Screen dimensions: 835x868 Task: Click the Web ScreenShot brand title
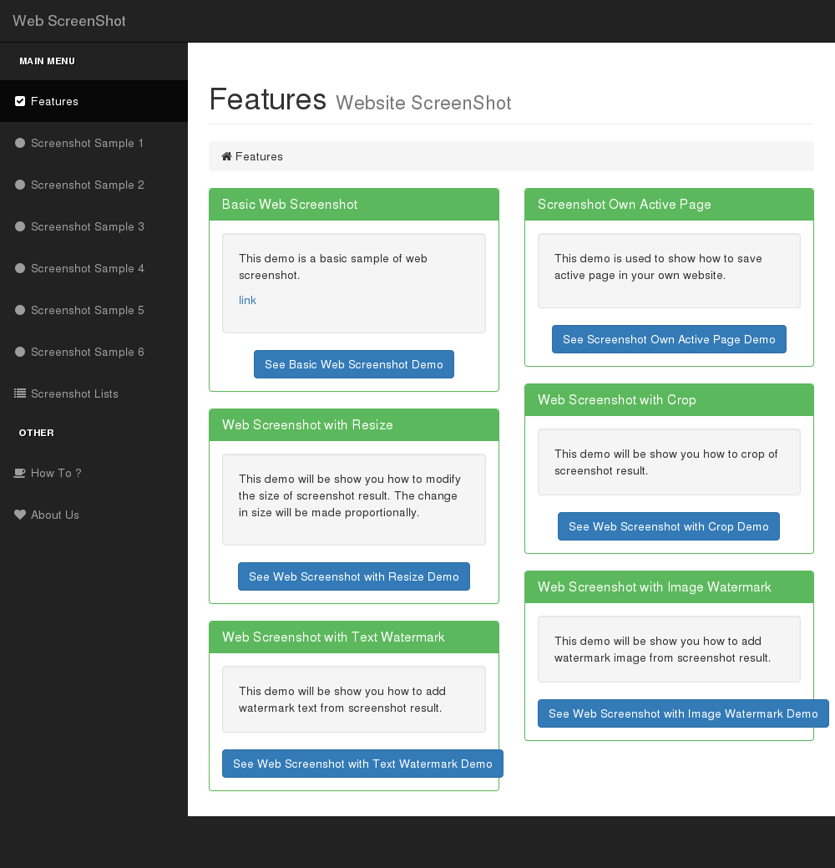tap(69, 21)
